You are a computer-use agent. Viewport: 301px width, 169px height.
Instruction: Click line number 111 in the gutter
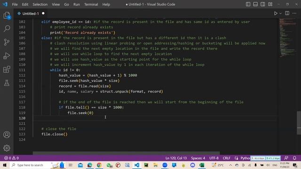[22, 70]
